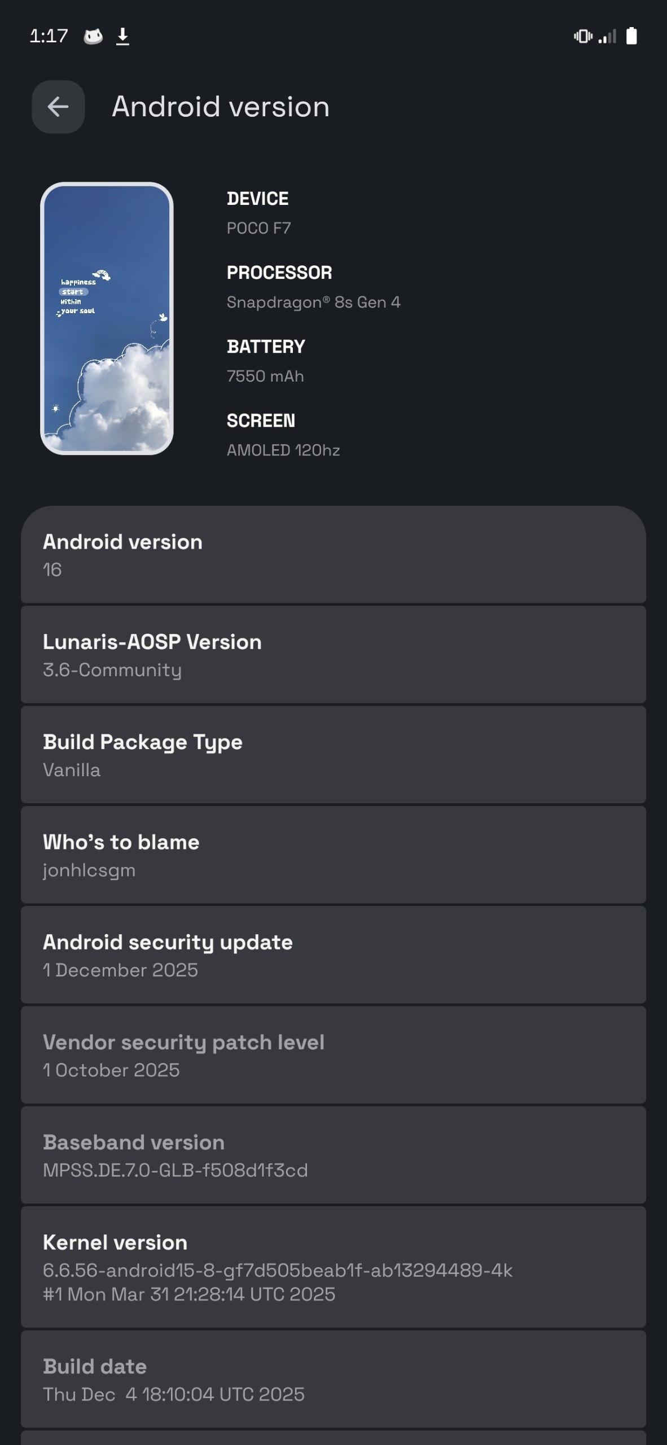Select the Lunaris-AOSP Version item
The height and width of the screenshot is (1445, 667).
333,655
